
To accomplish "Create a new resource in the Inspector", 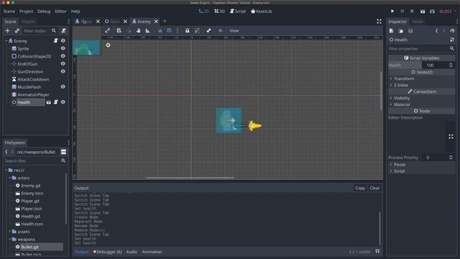I will [391, 31].
